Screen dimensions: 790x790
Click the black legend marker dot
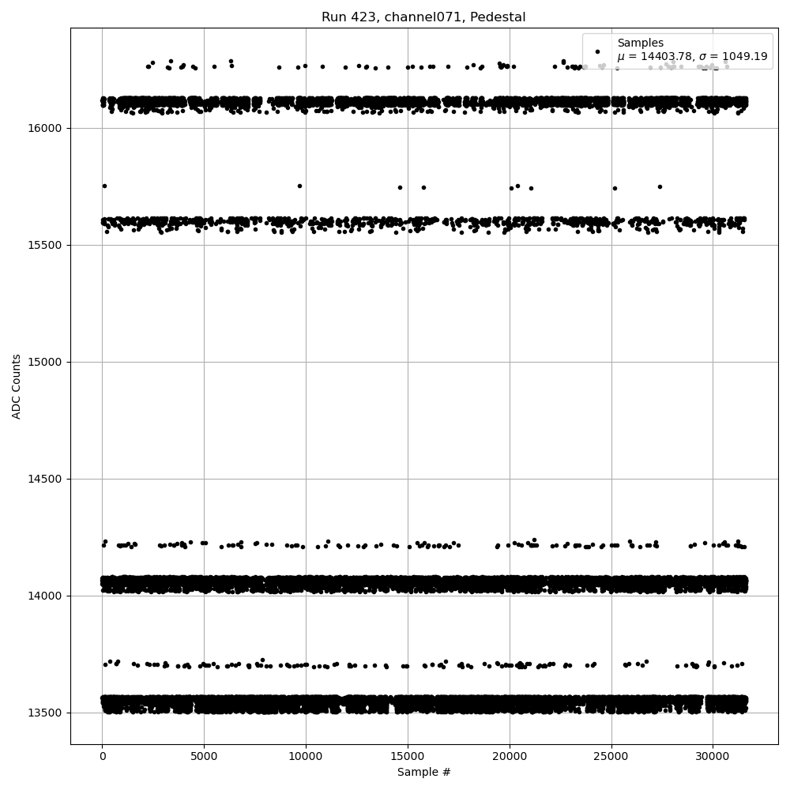pos(597,51)
